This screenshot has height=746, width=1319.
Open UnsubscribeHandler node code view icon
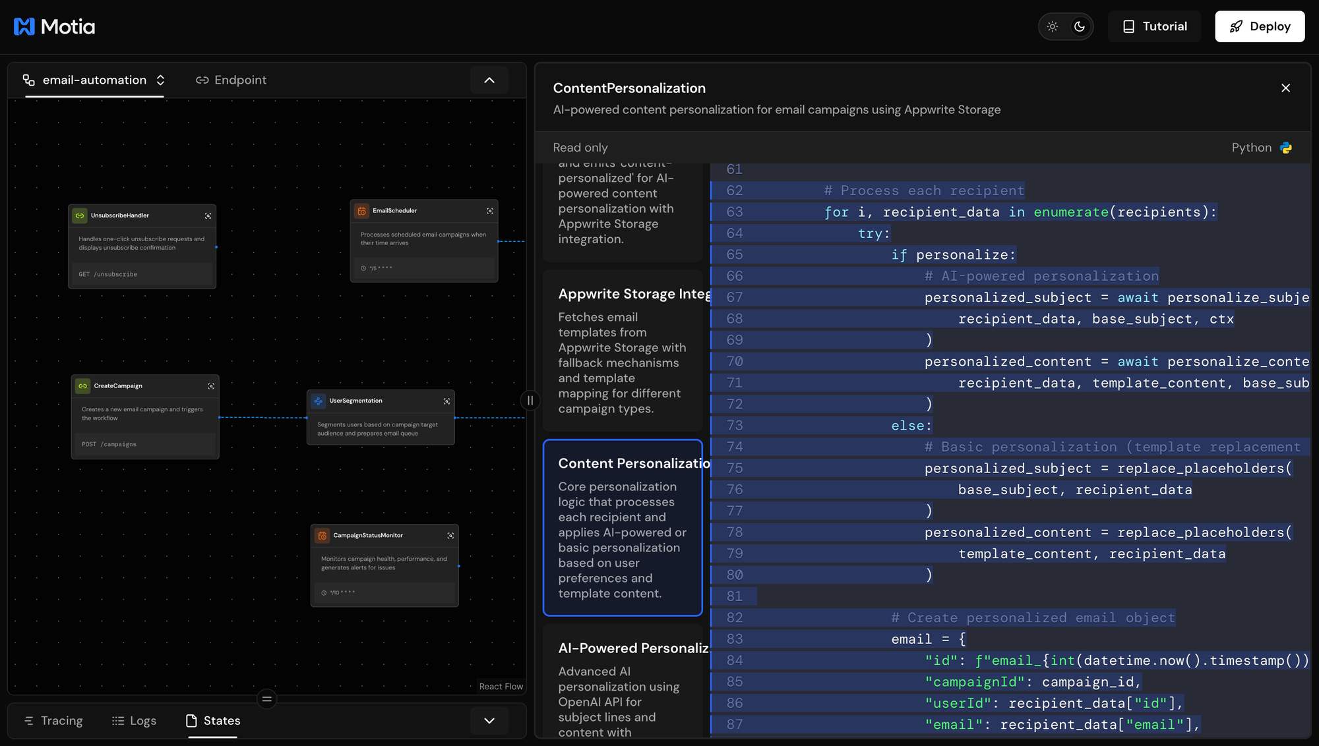(x=208, y=216)
